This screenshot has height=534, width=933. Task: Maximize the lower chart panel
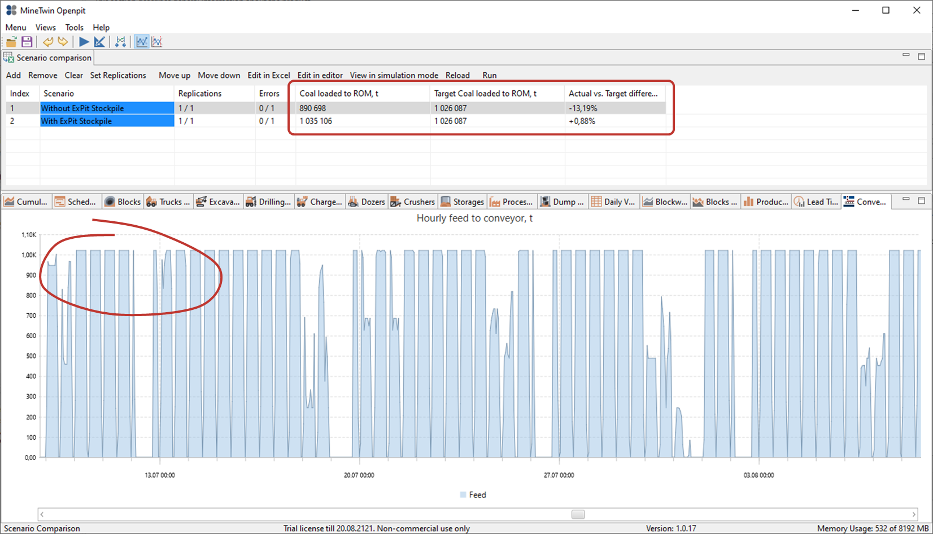(921, 200)
